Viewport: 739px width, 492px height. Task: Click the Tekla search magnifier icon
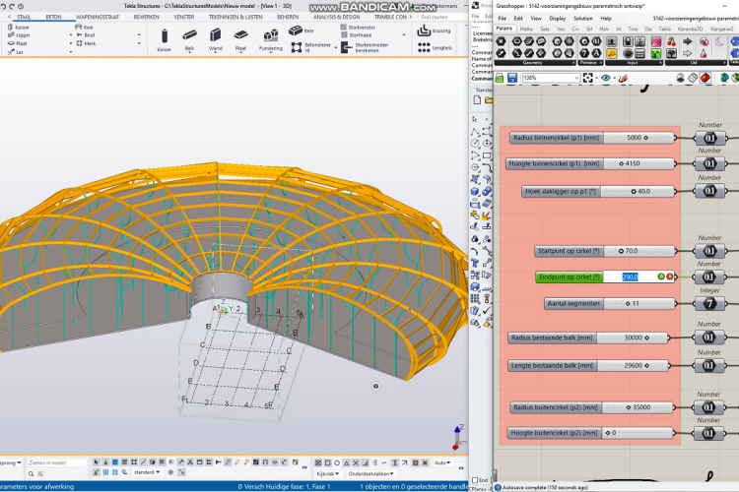pyautogui.click(x=32, y=473)
